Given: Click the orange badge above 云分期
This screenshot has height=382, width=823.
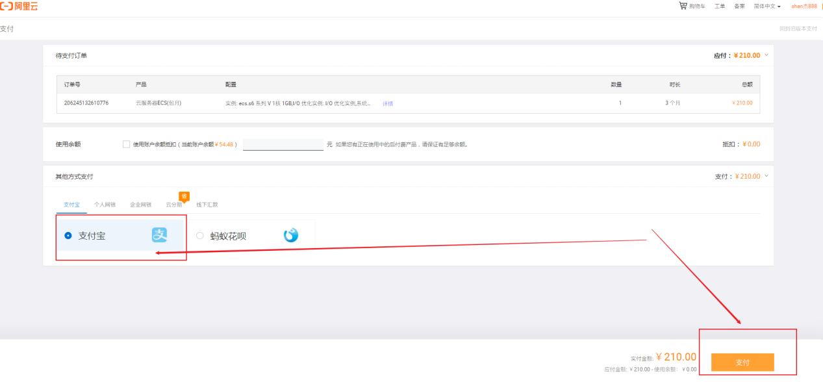Looking at the screenshot, I should pos(184,196).
